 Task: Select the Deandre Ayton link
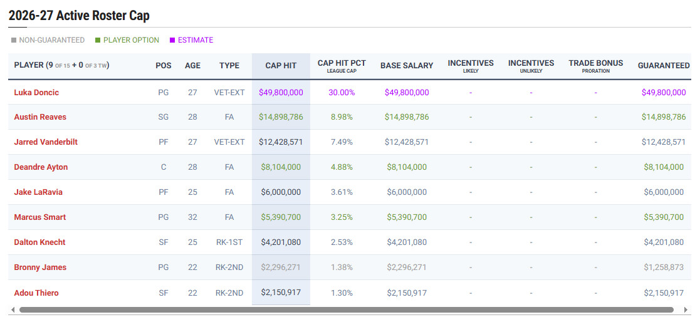[41, 167]
